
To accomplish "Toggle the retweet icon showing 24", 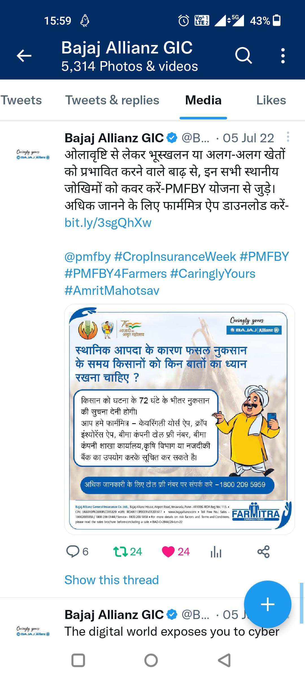I will (121, 551).
